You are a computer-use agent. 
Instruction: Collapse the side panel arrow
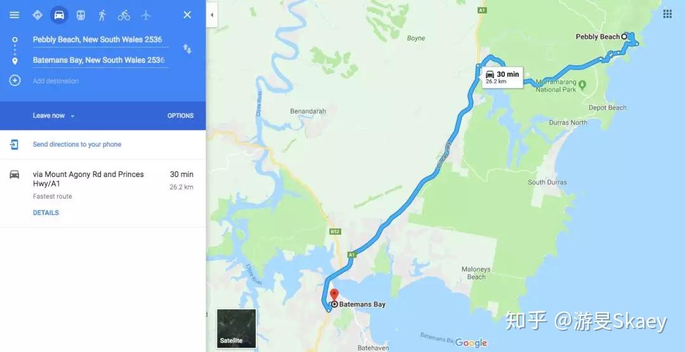(212, 15)
